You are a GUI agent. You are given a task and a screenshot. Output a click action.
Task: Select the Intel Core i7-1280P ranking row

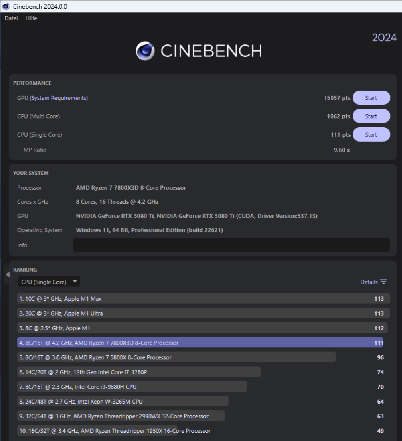139,372
